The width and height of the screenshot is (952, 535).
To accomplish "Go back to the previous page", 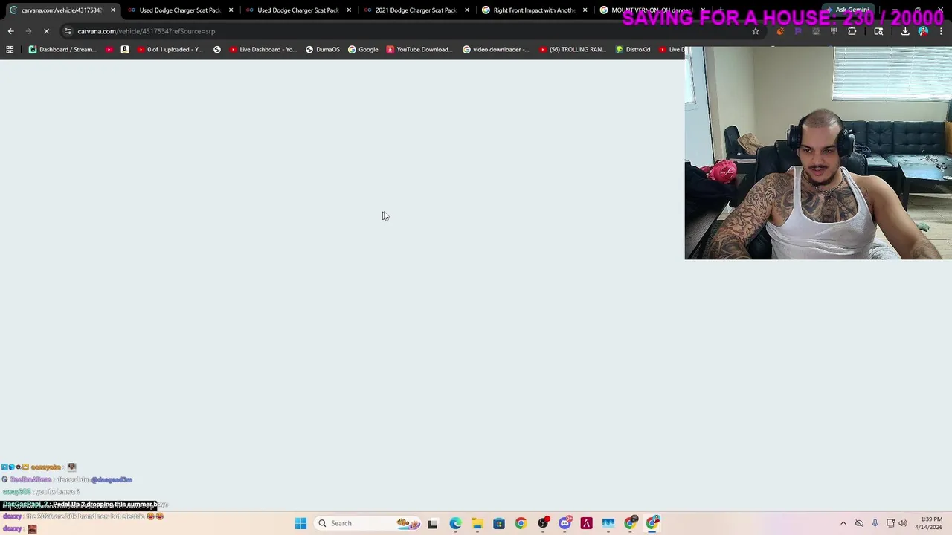I will [x=10, y=31].
